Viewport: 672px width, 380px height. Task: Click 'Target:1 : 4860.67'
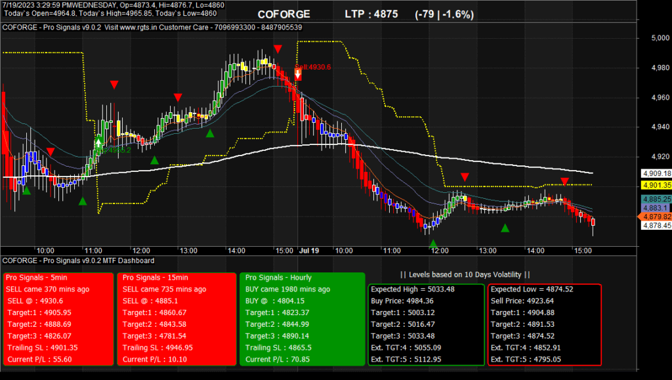coord(154,313)
